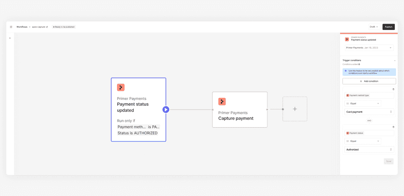Select the Capture payment action node

240,110
